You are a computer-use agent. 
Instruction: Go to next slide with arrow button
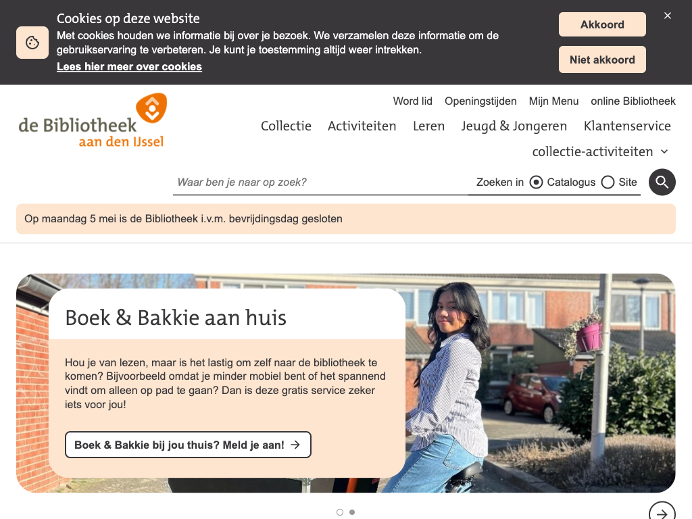pos(662,512)
